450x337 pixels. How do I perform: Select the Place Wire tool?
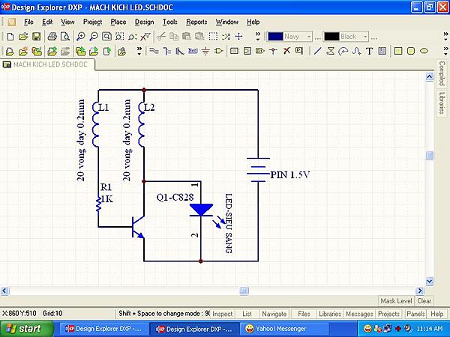tap(155, 51)
